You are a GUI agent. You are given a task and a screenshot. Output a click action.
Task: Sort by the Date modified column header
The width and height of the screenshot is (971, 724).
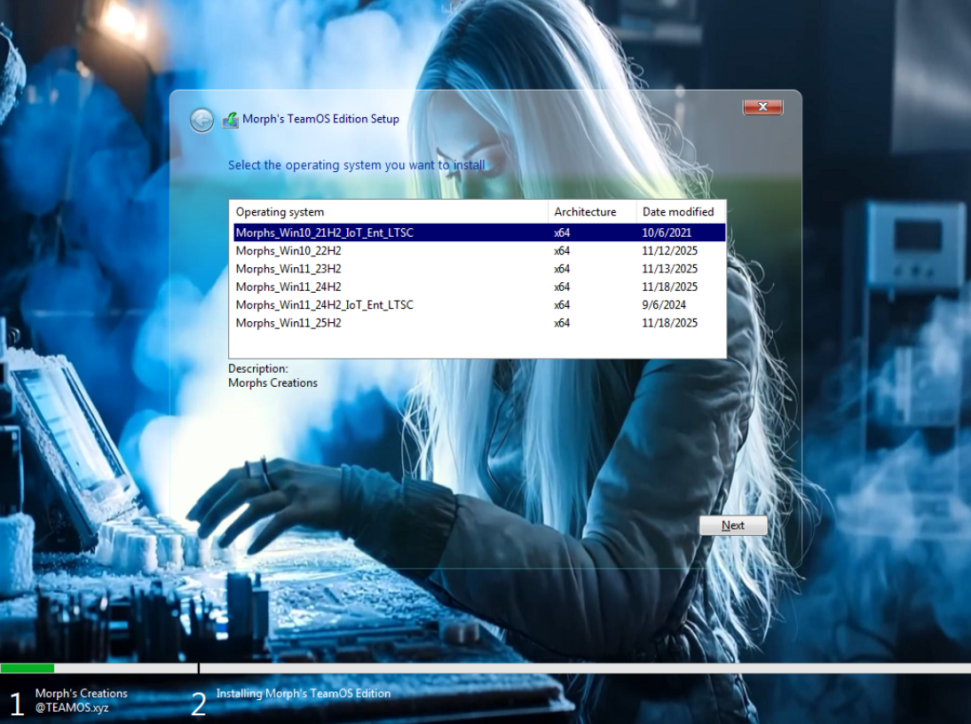tap(681, 212)
